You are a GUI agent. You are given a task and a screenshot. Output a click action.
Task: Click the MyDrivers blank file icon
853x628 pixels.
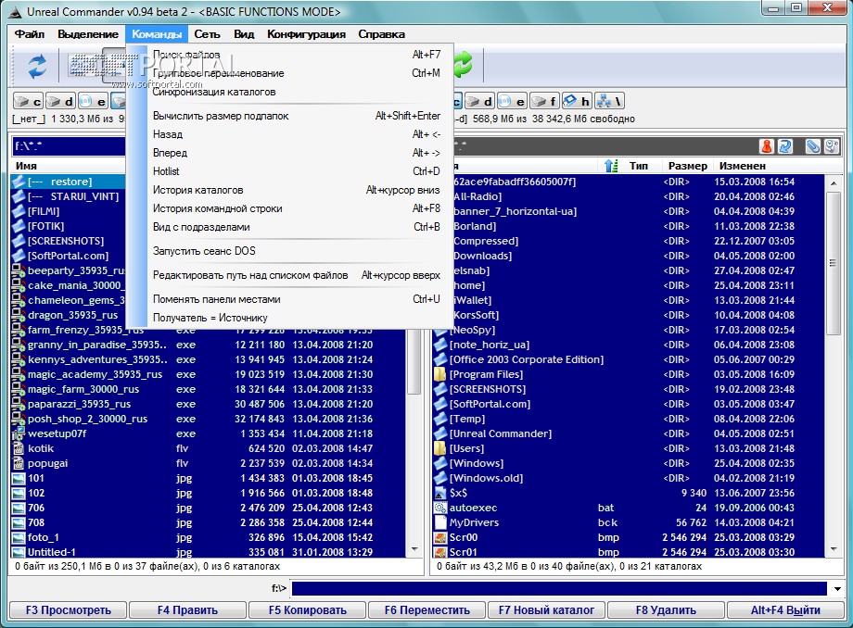click(x=440, y=522)
